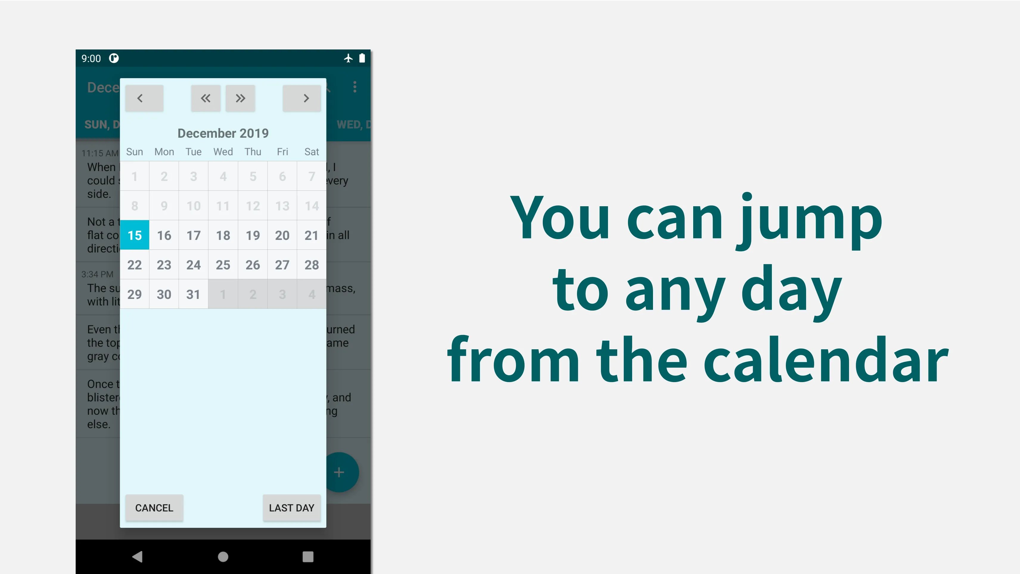Click the CANCEL button
The width and height of the screenshot is (1020, 574).
click(154, 508)
